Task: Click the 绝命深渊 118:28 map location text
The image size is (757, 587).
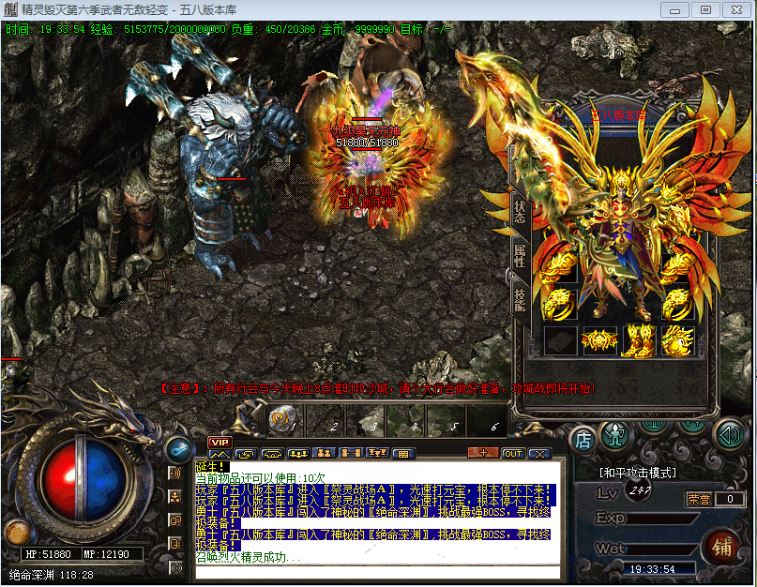Action: 52,576
